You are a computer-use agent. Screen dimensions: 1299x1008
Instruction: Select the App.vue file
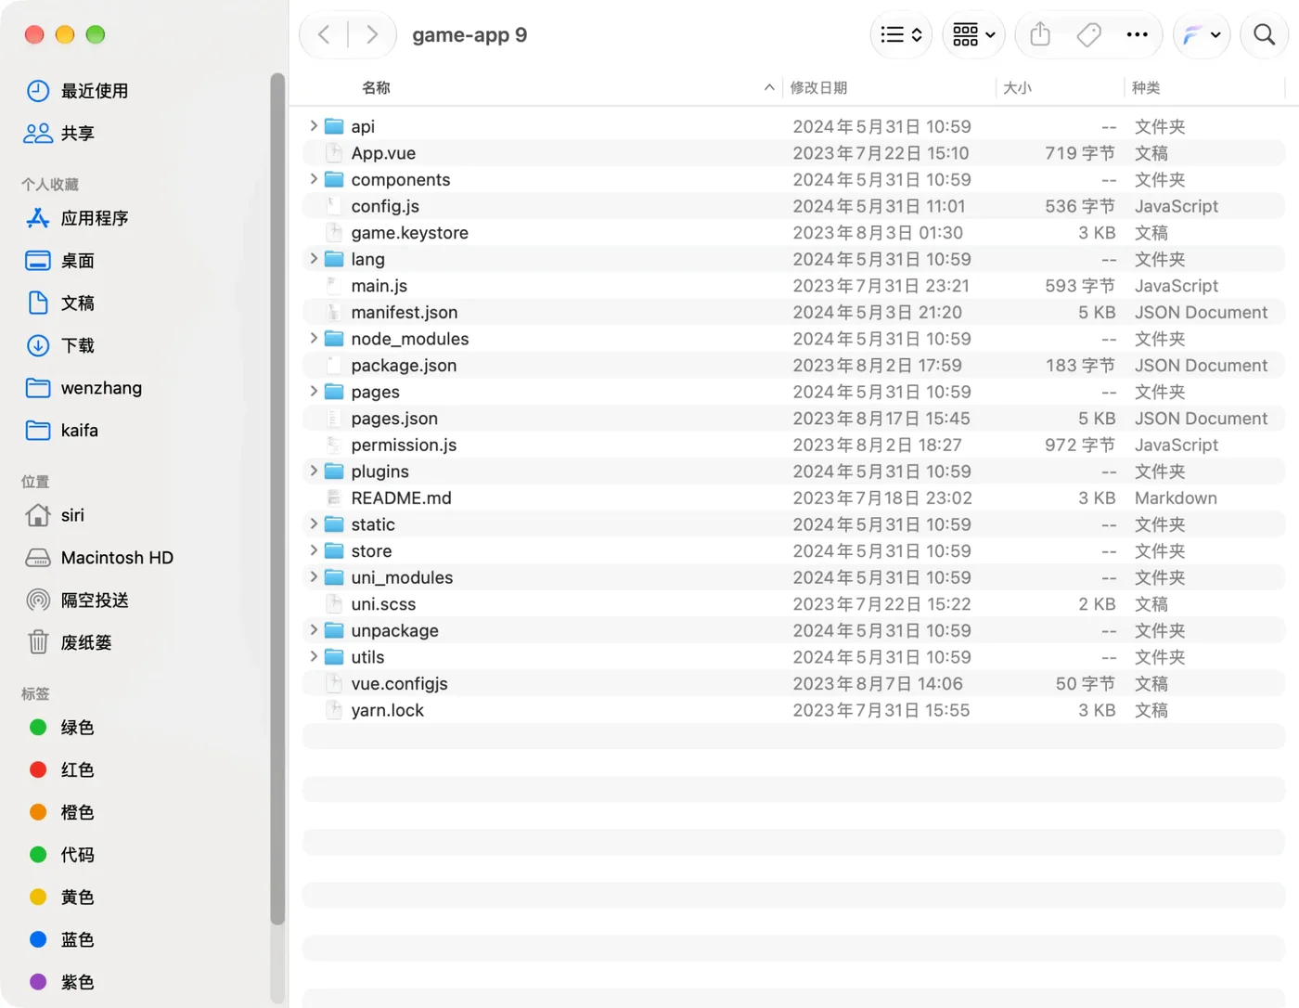[794, 153]
